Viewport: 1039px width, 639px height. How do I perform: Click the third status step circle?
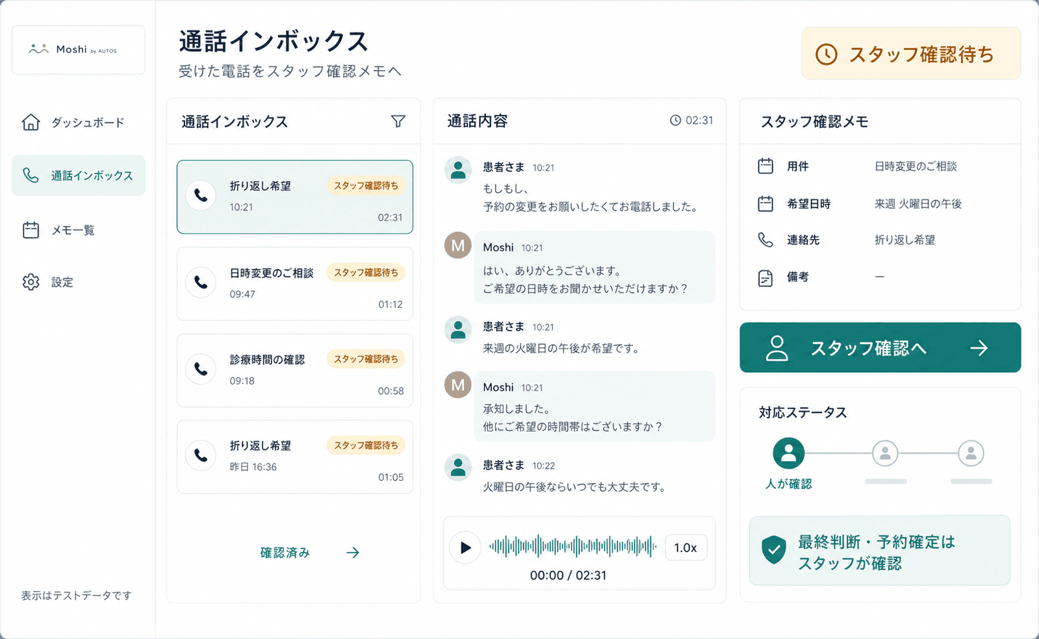point(971,453)
